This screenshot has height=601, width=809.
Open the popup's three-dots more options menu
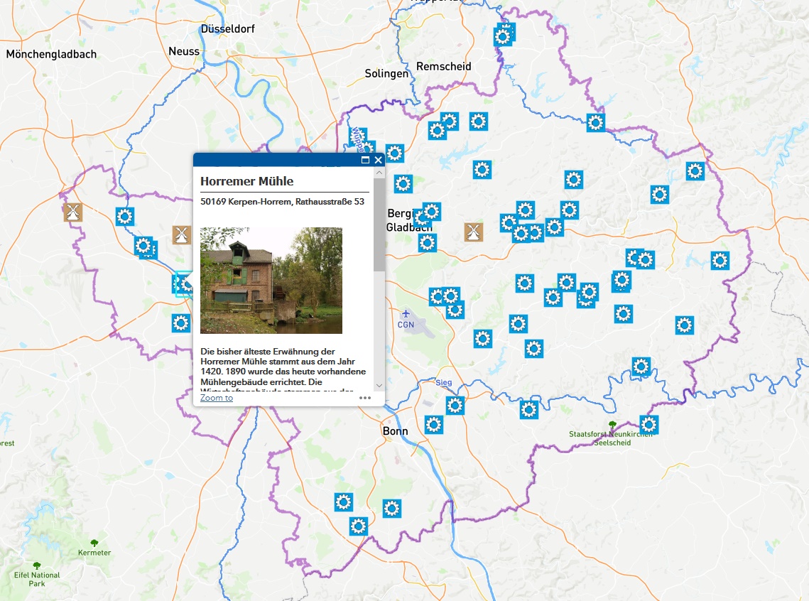[365, 398]
